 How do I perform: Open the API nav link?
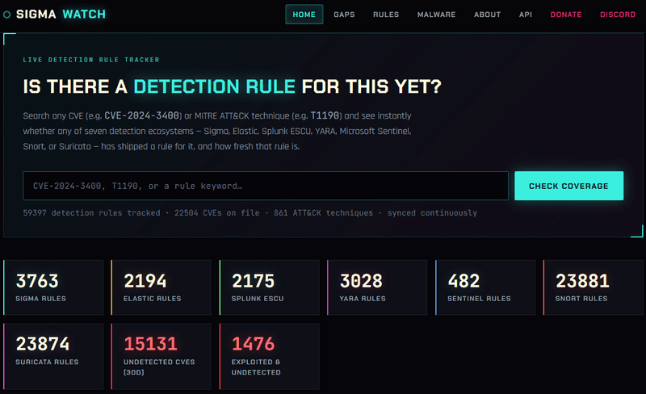tap(526, 15)
